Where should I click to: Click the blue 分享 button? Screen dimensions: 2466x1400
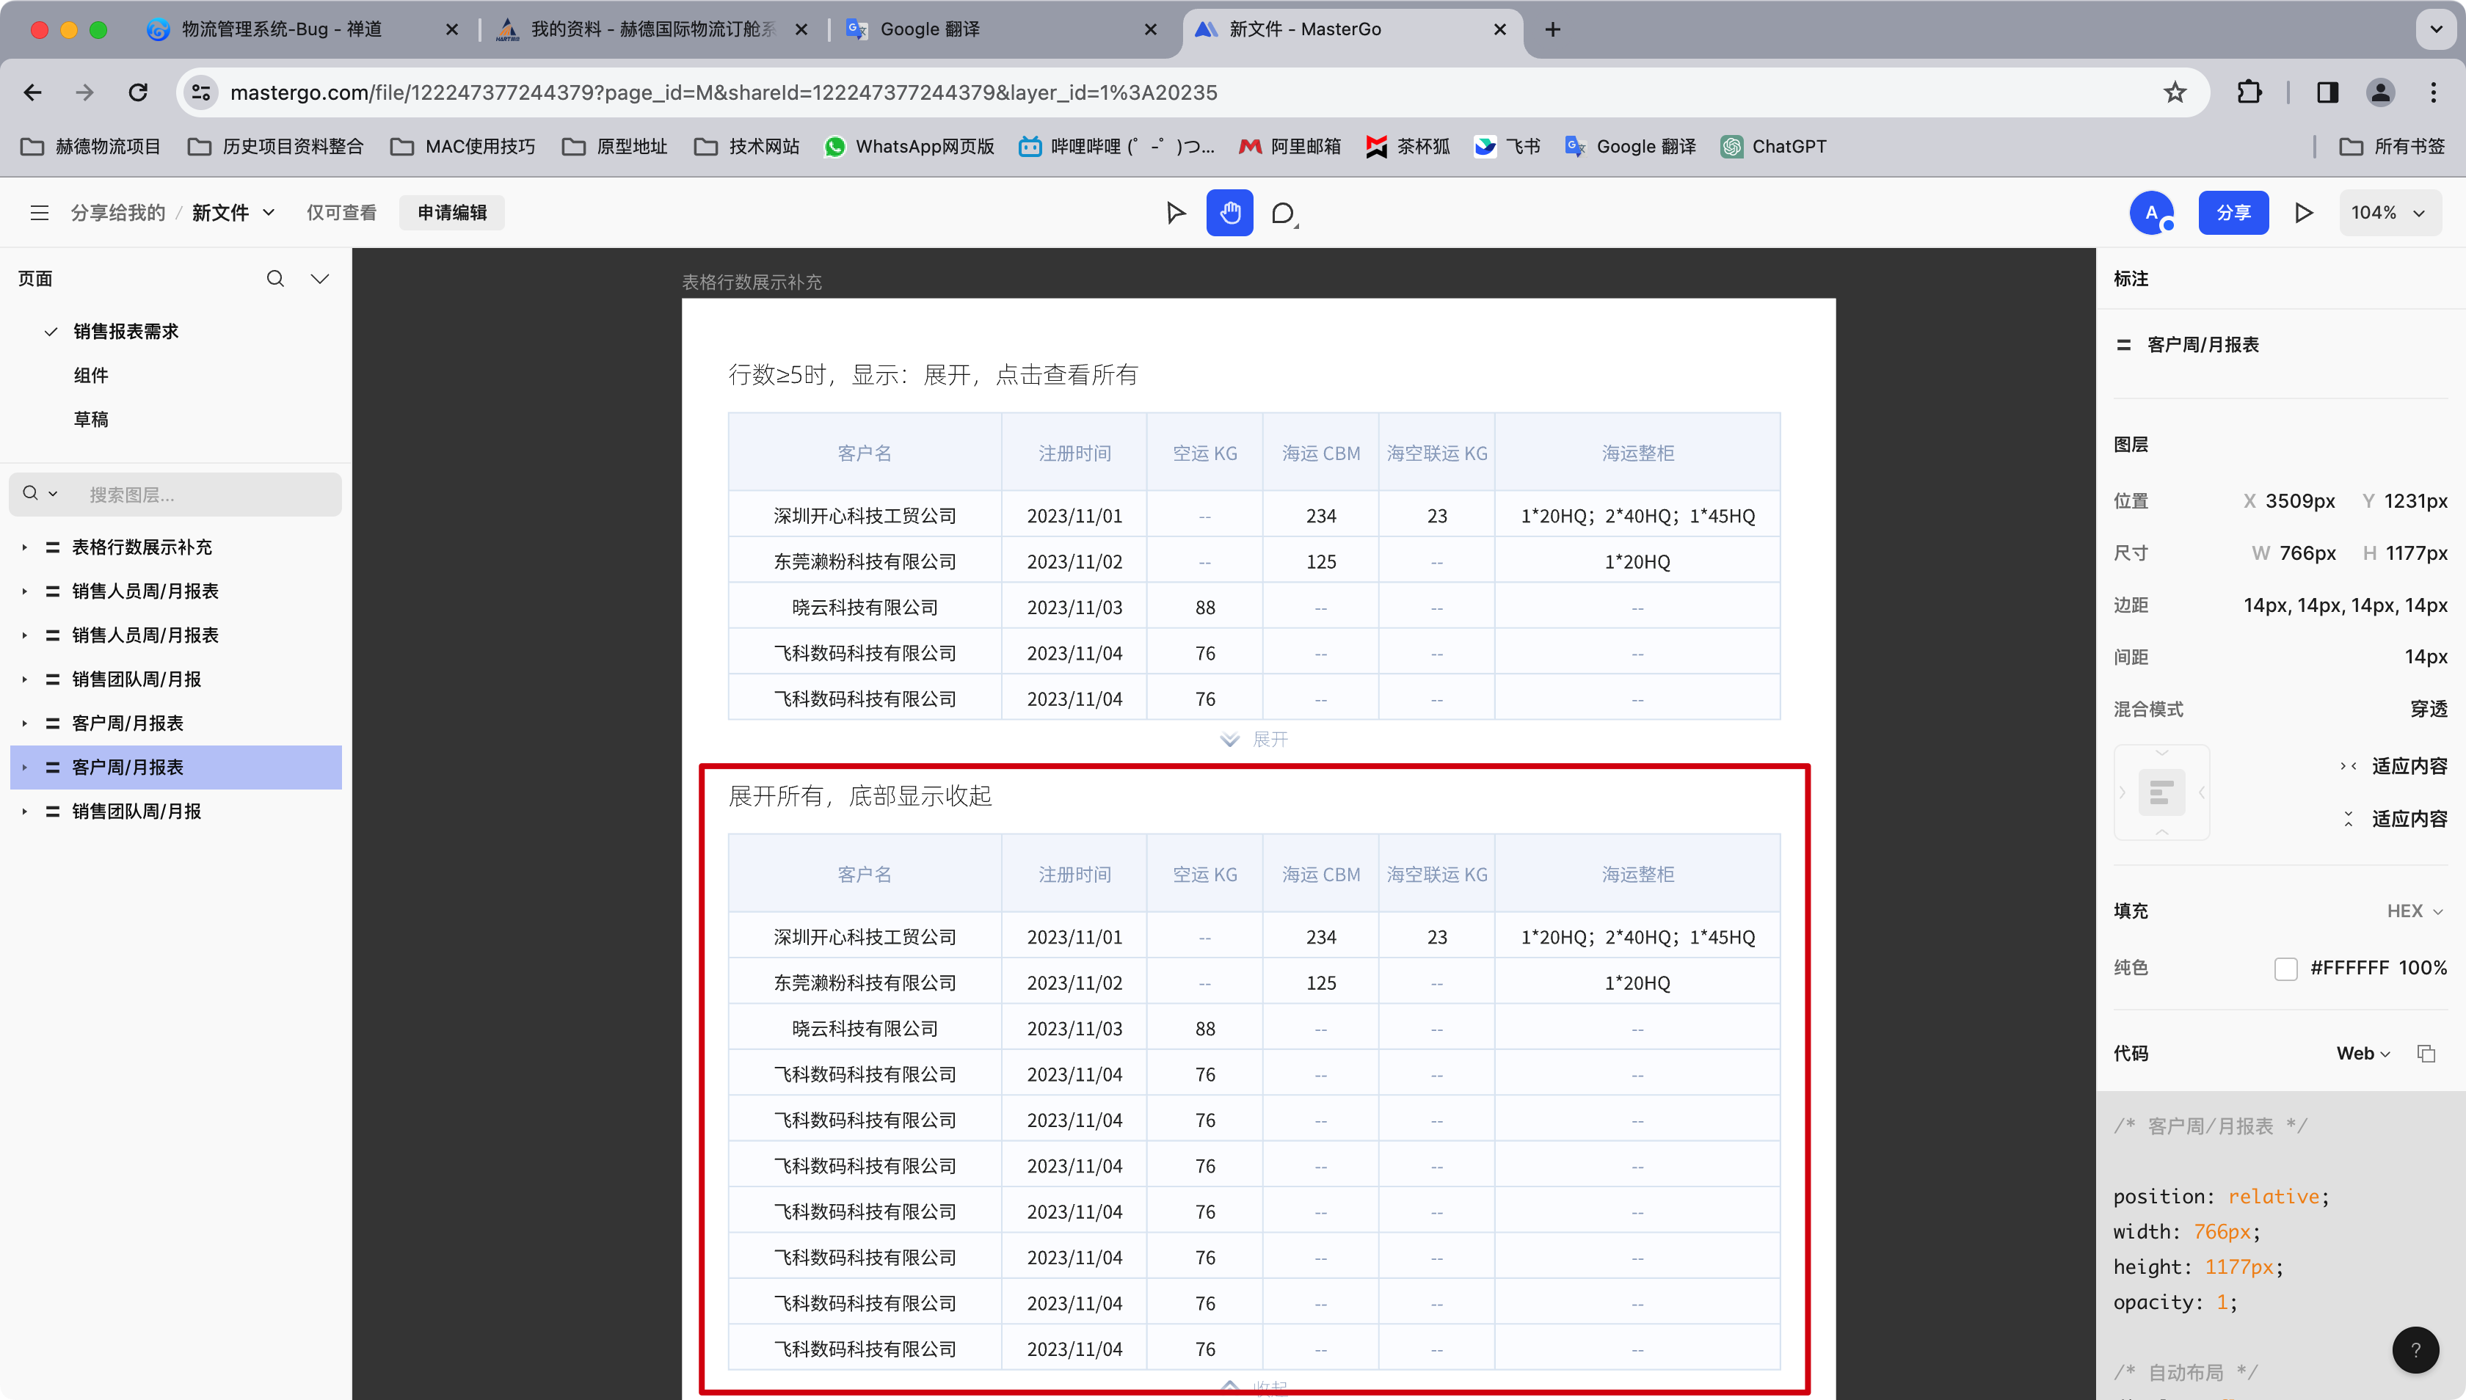2233,213
